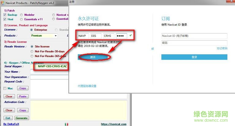Click the blue 登录 login button
This screenshot has width=235, height=126.
(x=194, y=57)
